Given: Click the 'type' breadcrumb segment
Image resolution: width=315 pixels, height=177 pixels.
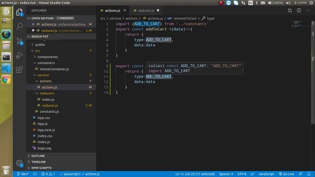Looking at the screenshot, I should [x=211, y=19].
